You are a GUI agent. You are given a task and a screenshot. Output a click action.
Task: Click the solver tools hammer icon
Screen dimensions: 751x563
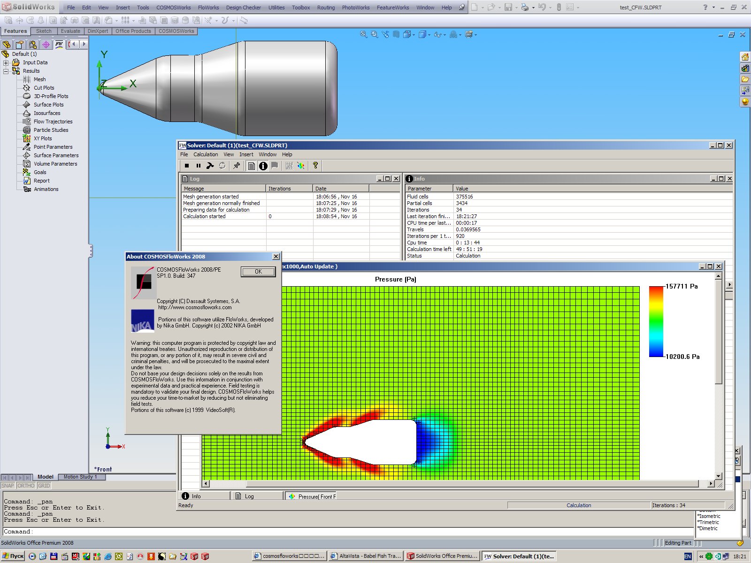[x=210, y=166]
